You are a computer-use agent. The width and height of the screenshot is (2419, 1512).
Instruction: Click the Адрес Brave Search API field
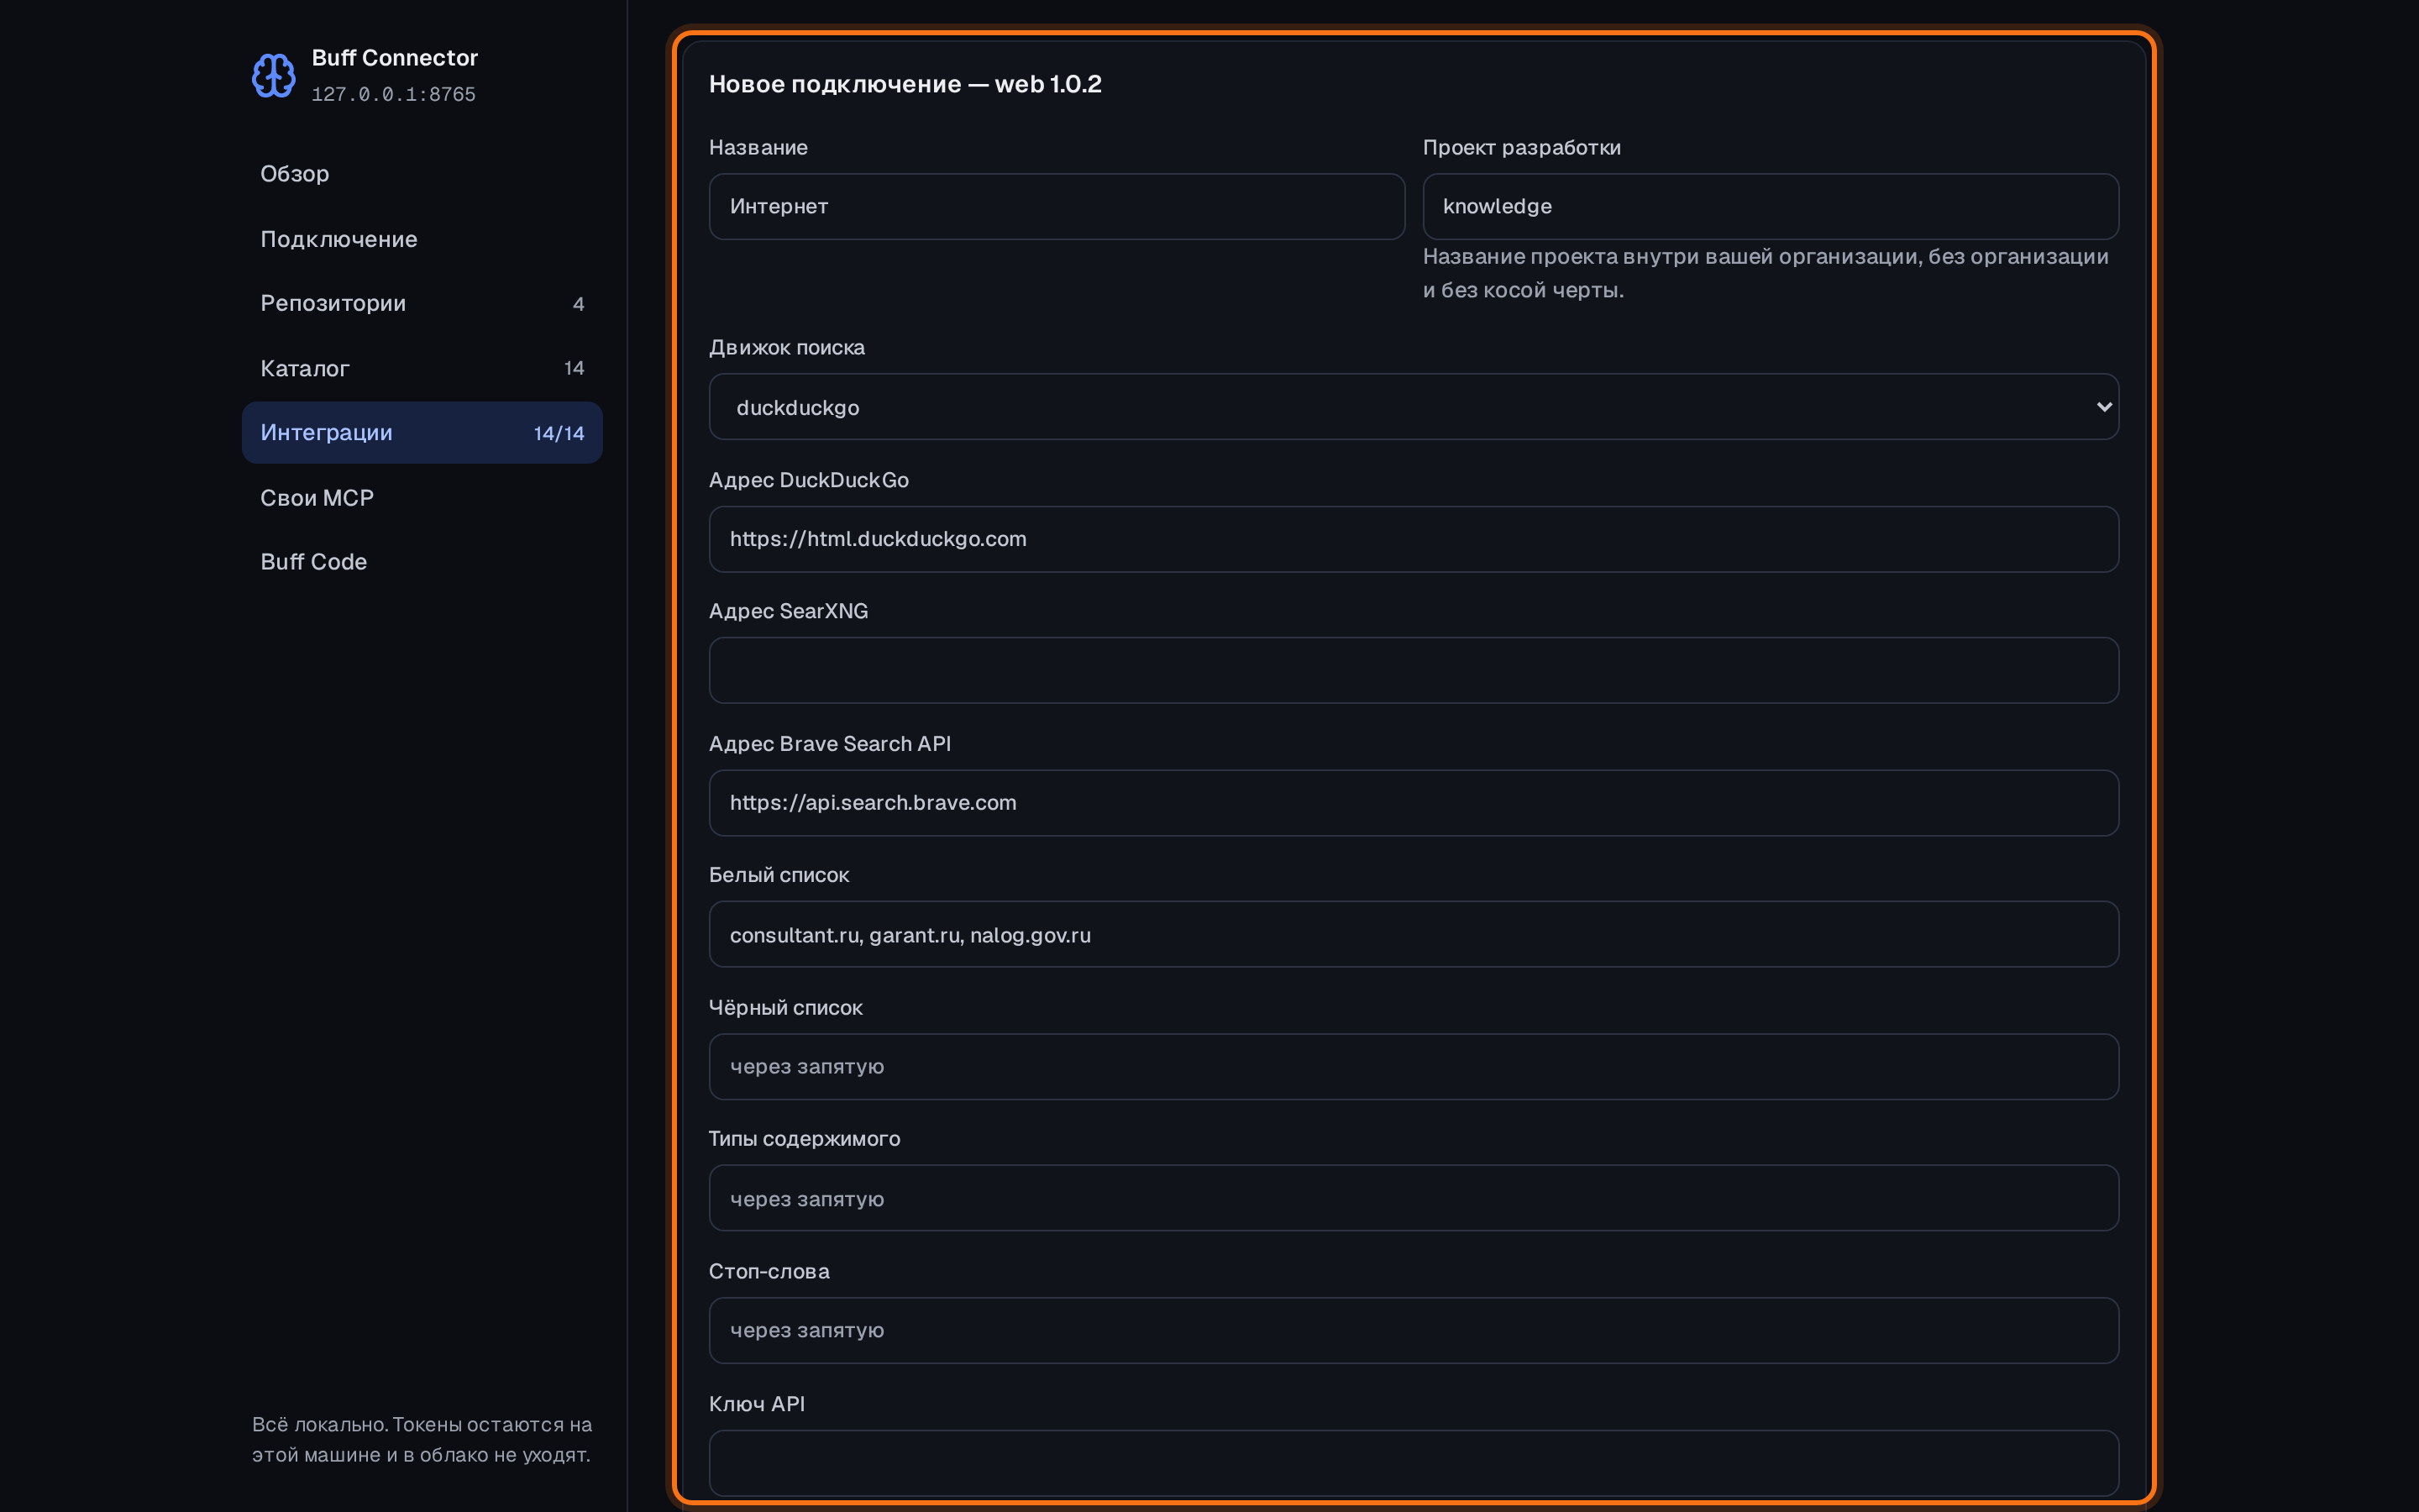[1414, 803]
